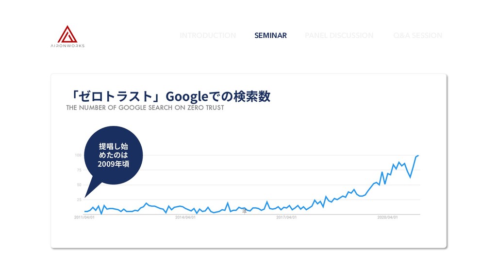Image resolution: width=497 pixels, height=279 pixels.
Task: Click the 2009年頃 text inside the bubble
Action: tap(114, 164)
